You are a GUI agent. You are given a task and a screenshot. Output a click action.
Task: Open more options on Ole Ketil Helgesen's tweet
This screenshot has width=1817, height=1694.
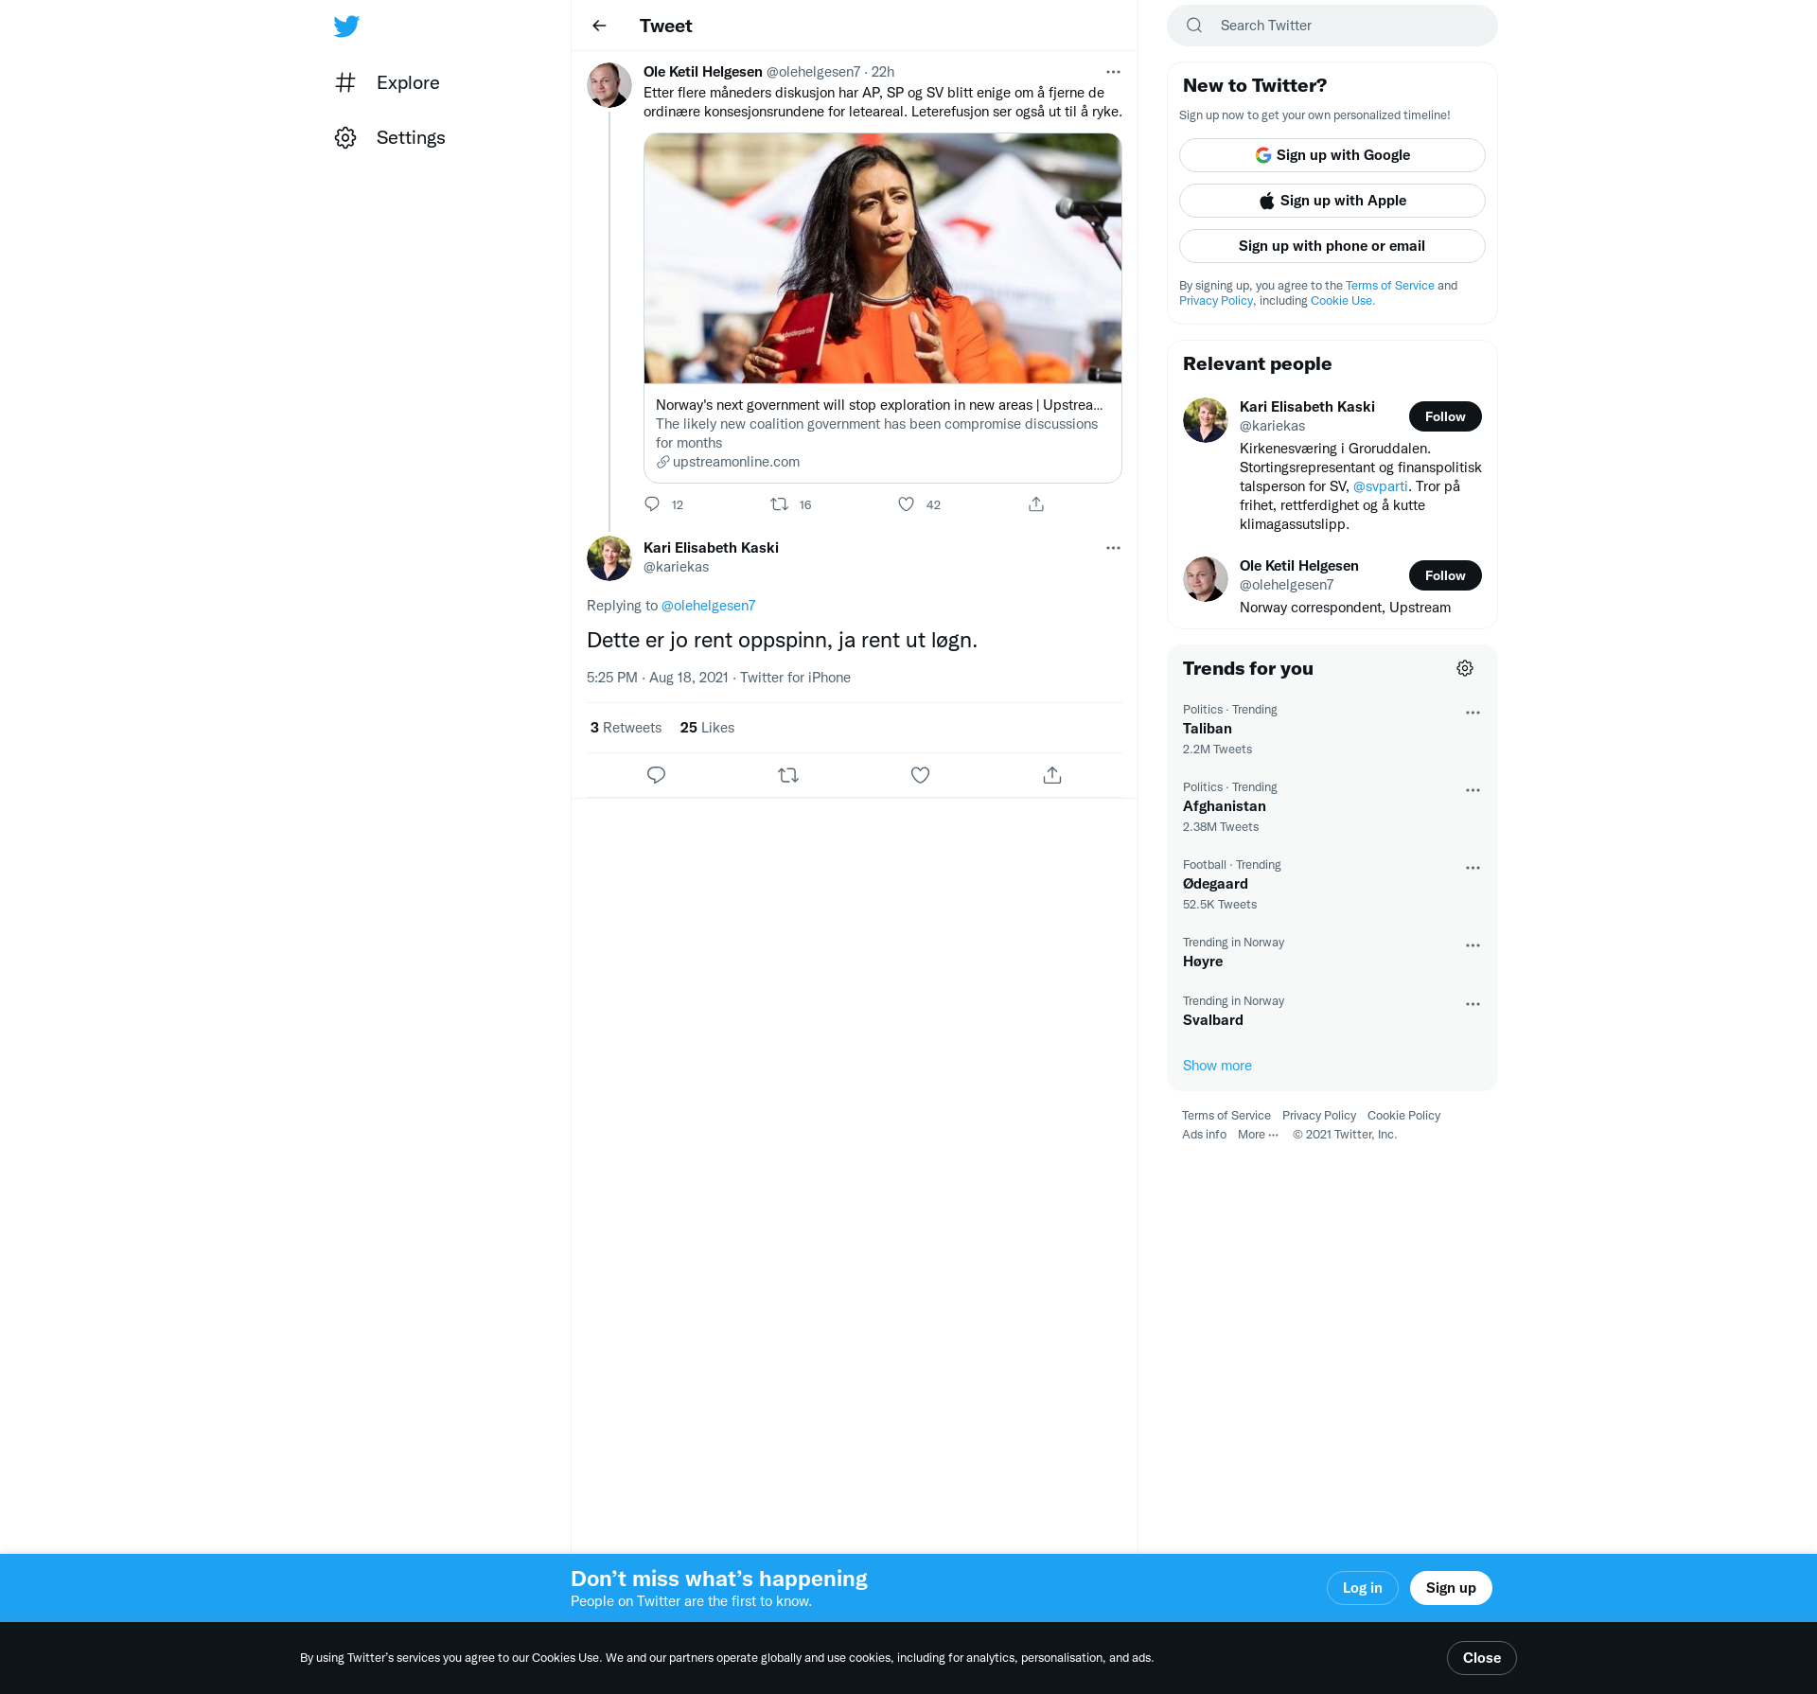(x=1113, y=72)
